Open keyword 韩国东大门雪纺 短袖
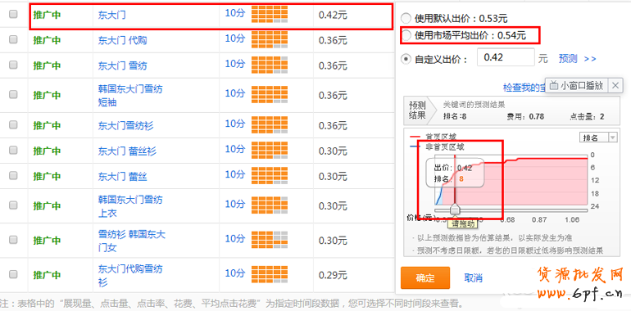 (x=130, y=96)
